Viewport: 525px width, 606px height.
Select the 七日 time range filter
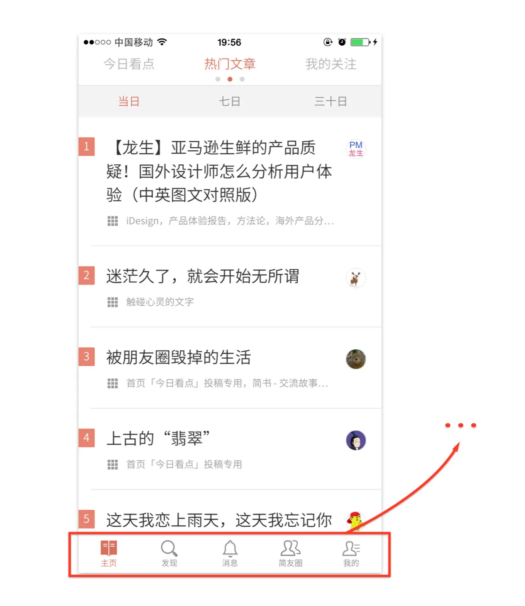point(229,101)
